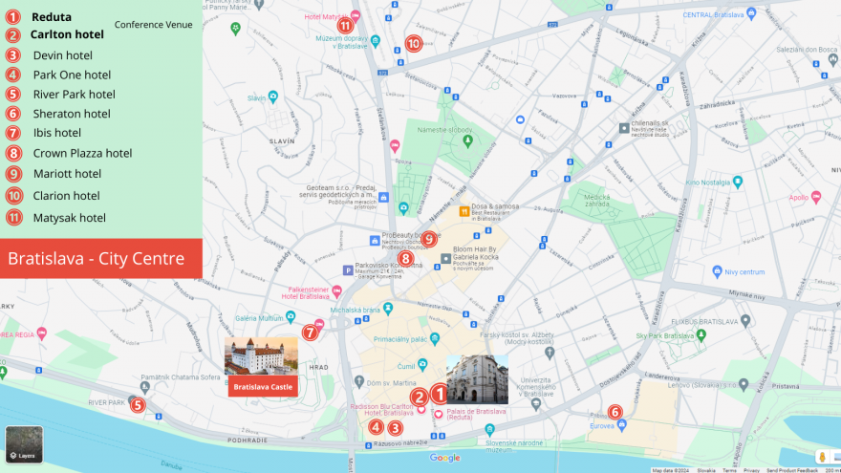This screenshot has width=841, height=473.
Task: Select the Kino Nostalgia pin icon
Action: coord(737,182)
